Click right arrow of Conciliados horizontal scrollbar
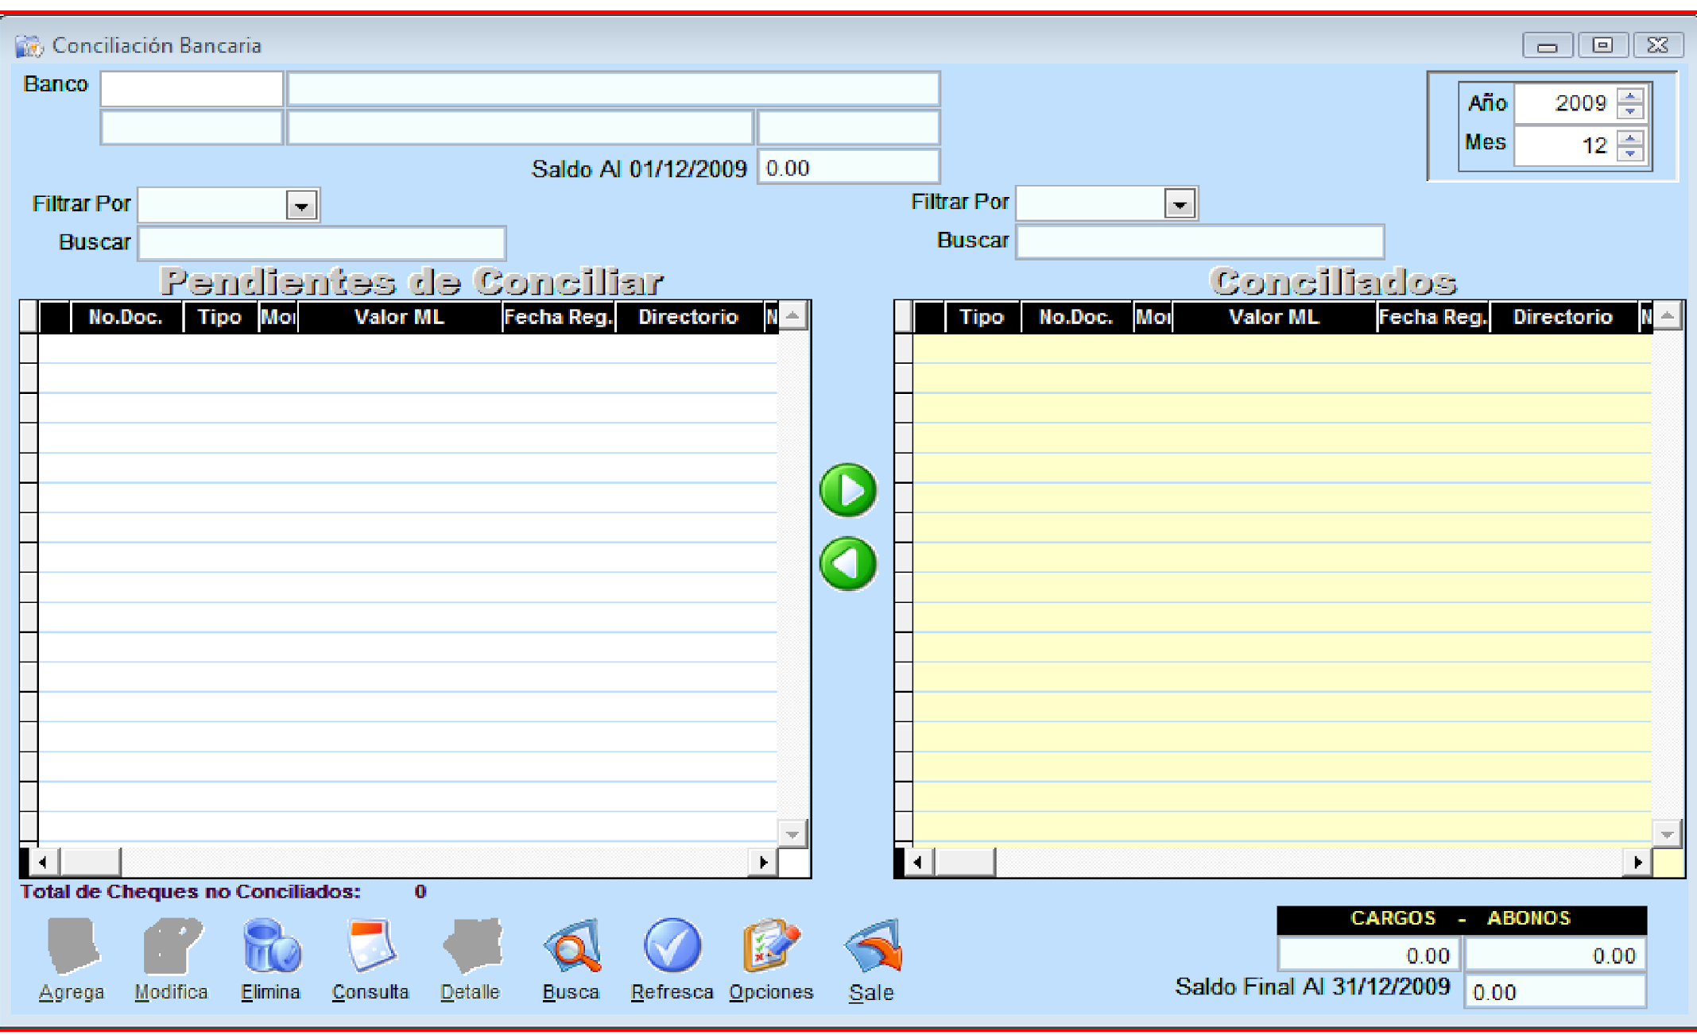This screenshot has width=1697, height=1035. [1637, 862]
